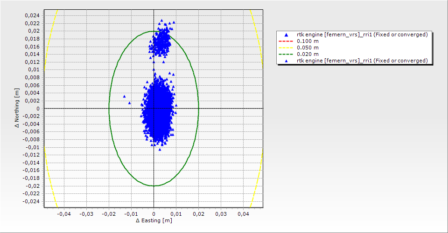Click the "0,02" tick label on the Easting axis
This screenshot has width=448, height=233.
pos(198,214)
